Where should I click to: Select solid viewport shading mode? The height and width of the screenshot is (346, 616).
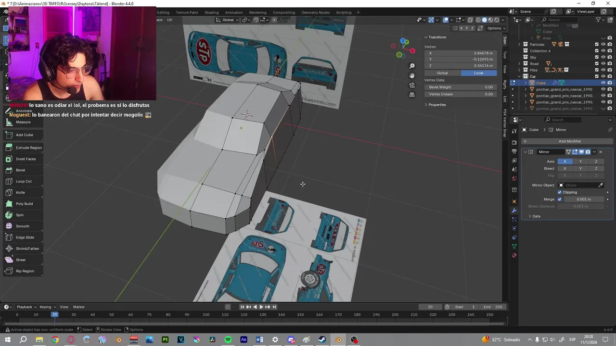click(x=484, y=20)
